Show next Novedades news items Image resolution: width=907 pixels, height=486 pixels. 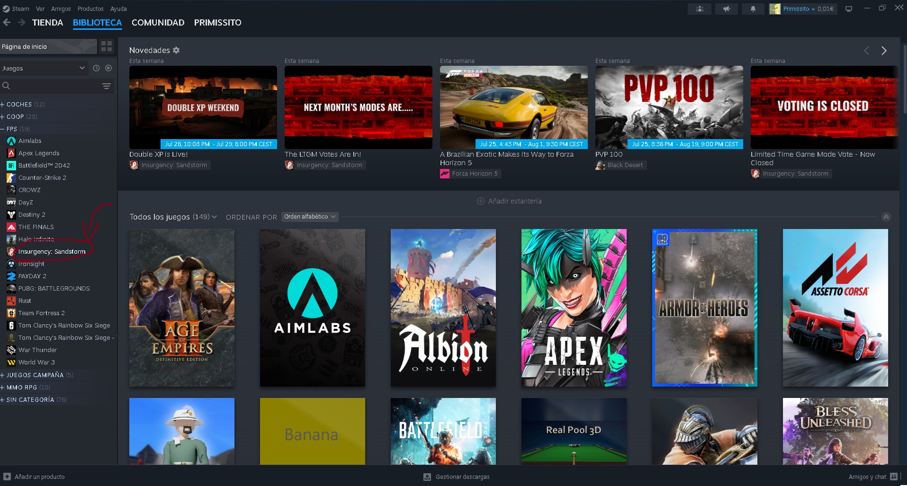[884, 51]
